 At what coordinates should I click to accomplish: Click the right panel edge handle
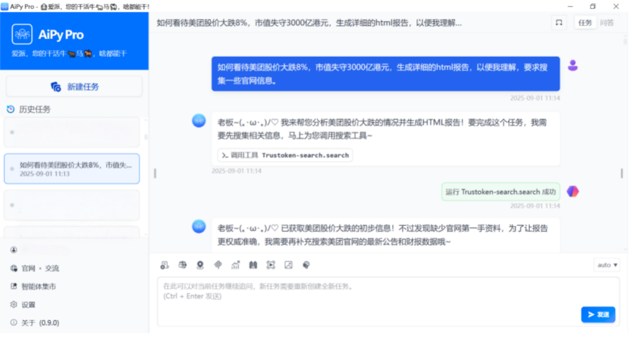tap(622, 174)
